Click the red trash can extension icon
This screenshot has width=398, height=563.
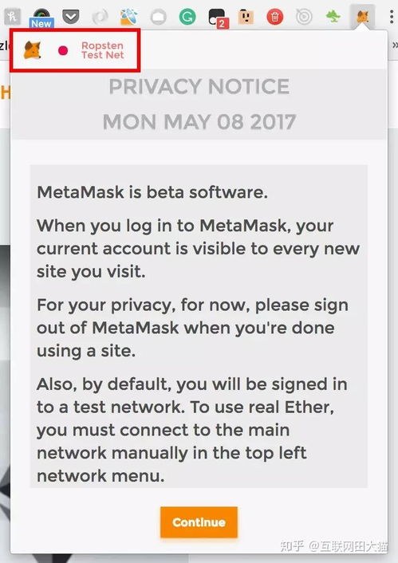(275, 17)
